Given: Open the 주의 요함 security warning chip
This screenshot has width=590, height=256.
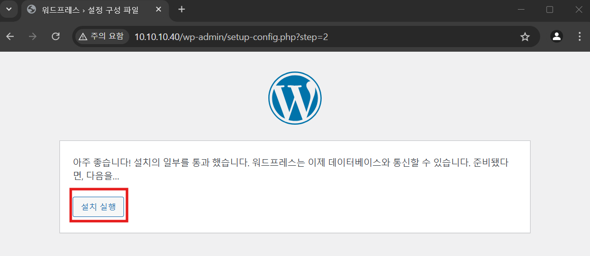Looking at the screenshot, I should tap(101, 36).
